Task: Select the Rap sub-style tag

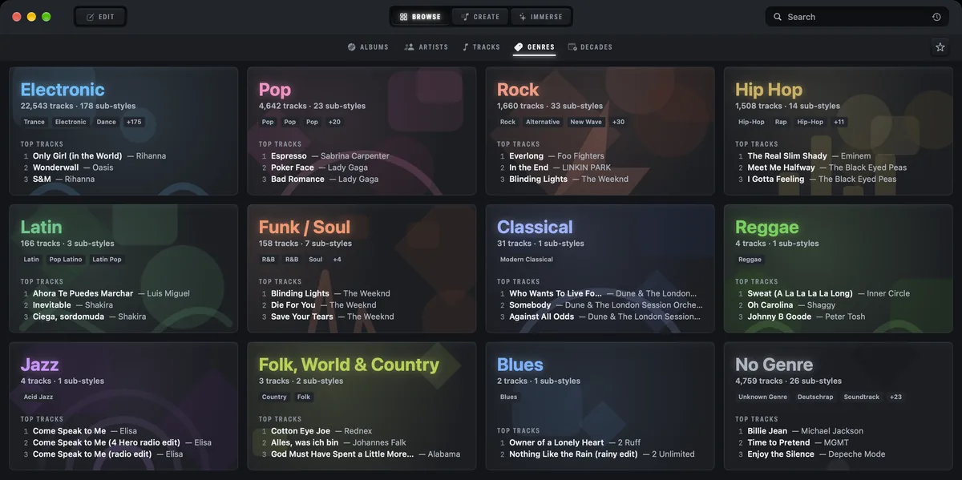Action: [x=781, y=122]
